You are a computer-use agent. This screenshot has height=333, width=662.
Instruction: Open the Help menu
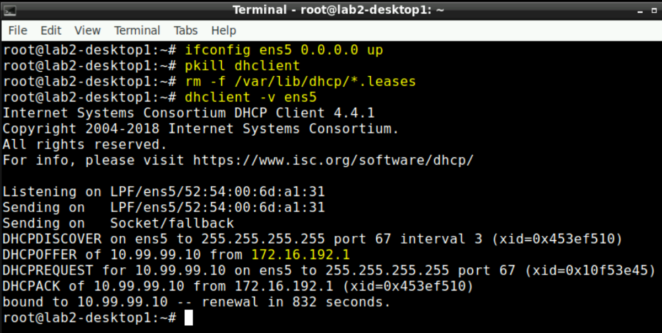tap(223, 30)
